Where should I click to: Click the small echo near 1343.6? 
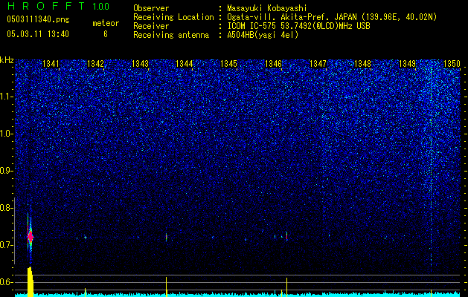coord(166,237)
